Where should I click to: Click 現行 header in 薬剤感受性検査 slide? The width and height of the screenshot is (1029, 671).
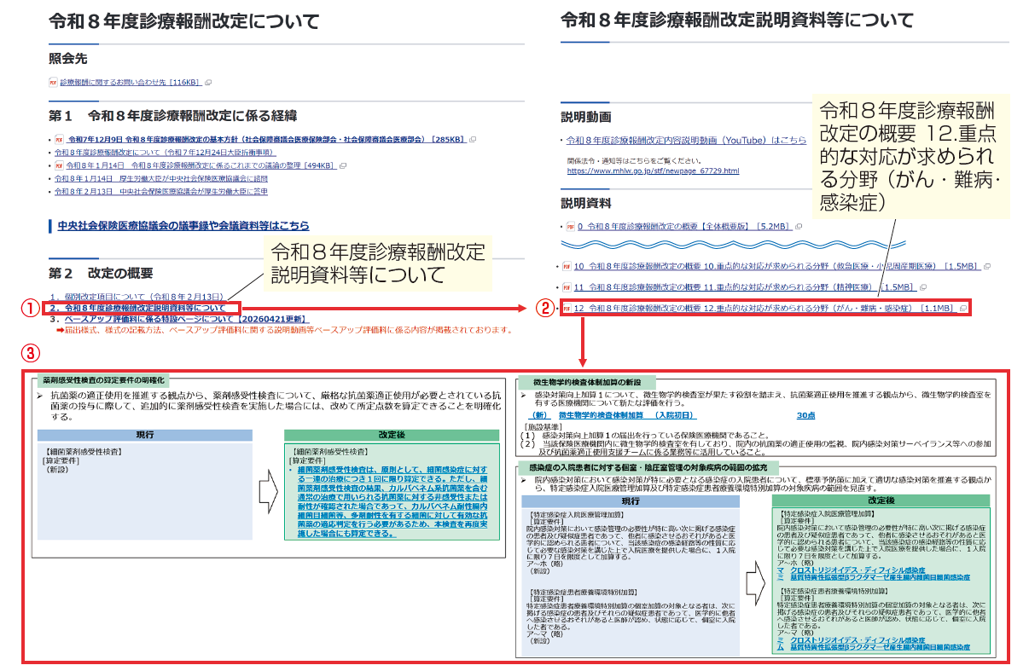tap(145, 435)
